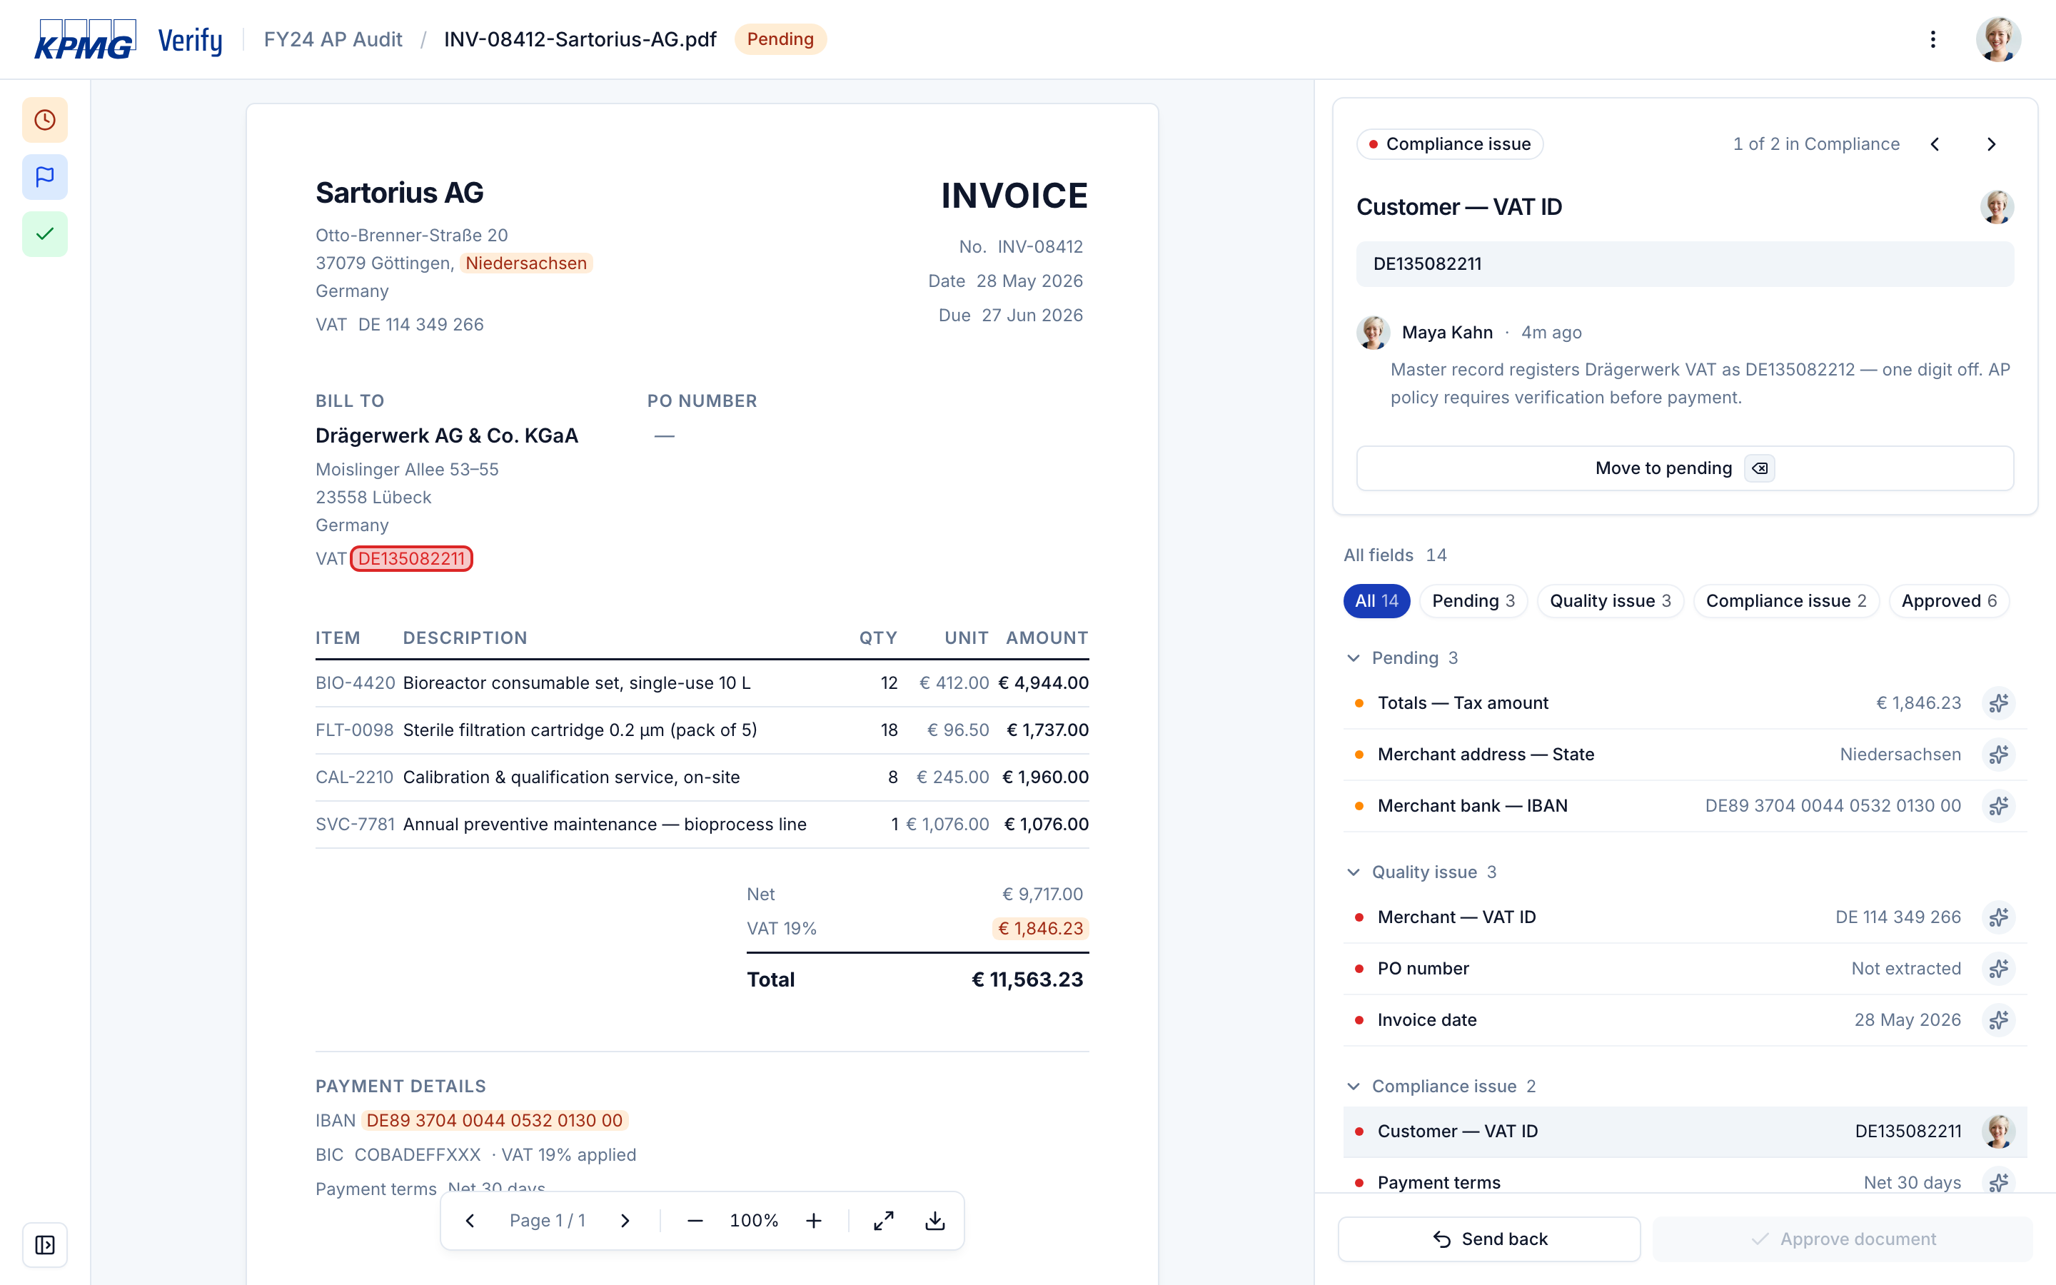Open the approved checkmark sidebar icon
The width and height of the screenshot is (2056, 1285).
[x=45, y=233]
